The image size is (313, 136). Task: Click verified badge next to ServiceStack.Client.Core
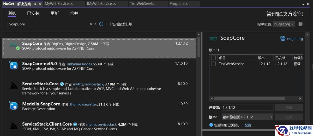(75, 124)
